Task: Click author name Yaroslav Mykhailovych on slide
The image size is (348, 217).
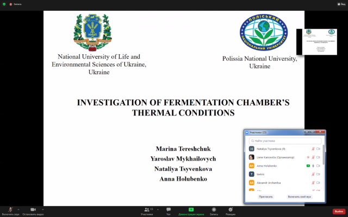Action: (183, 159)
